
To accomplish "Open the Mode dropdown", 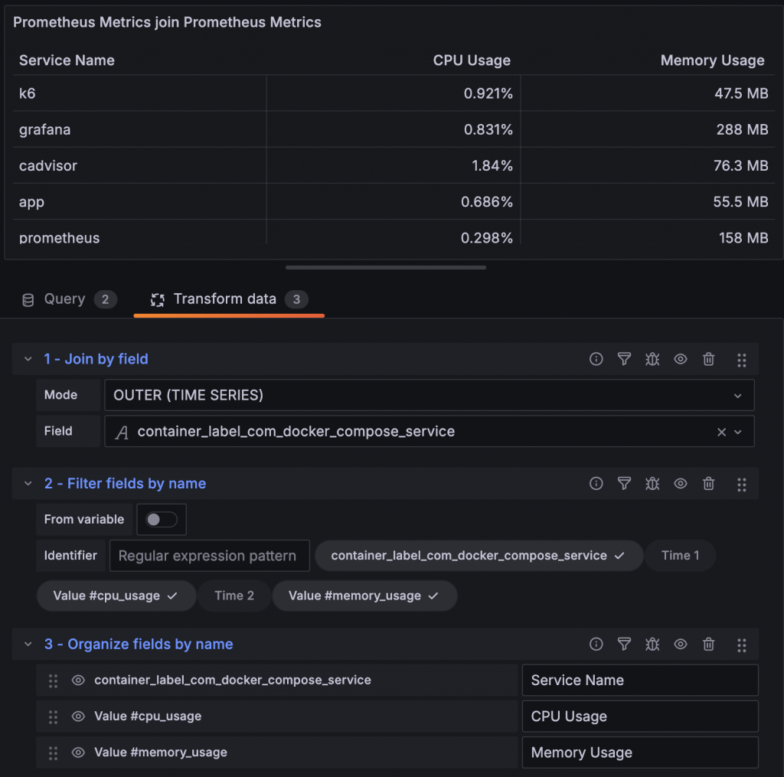I will [x=429, y=396].
